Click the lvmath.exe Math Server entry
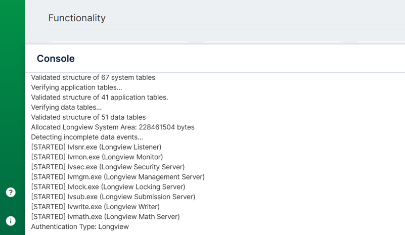This screenshot has width=405, height=235. (105, 217)
